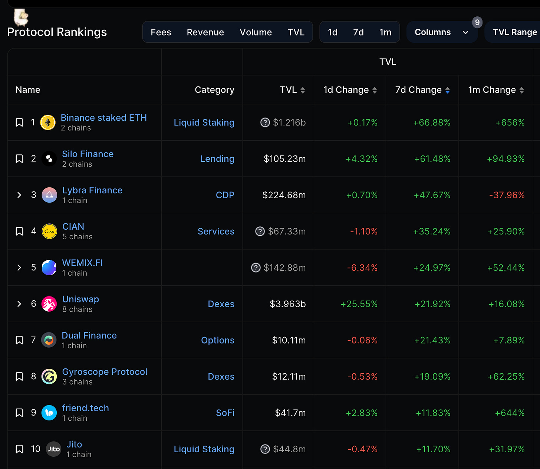Click the Binance staked ETH logo
The image size is (540, 469).
pos(48,122)
